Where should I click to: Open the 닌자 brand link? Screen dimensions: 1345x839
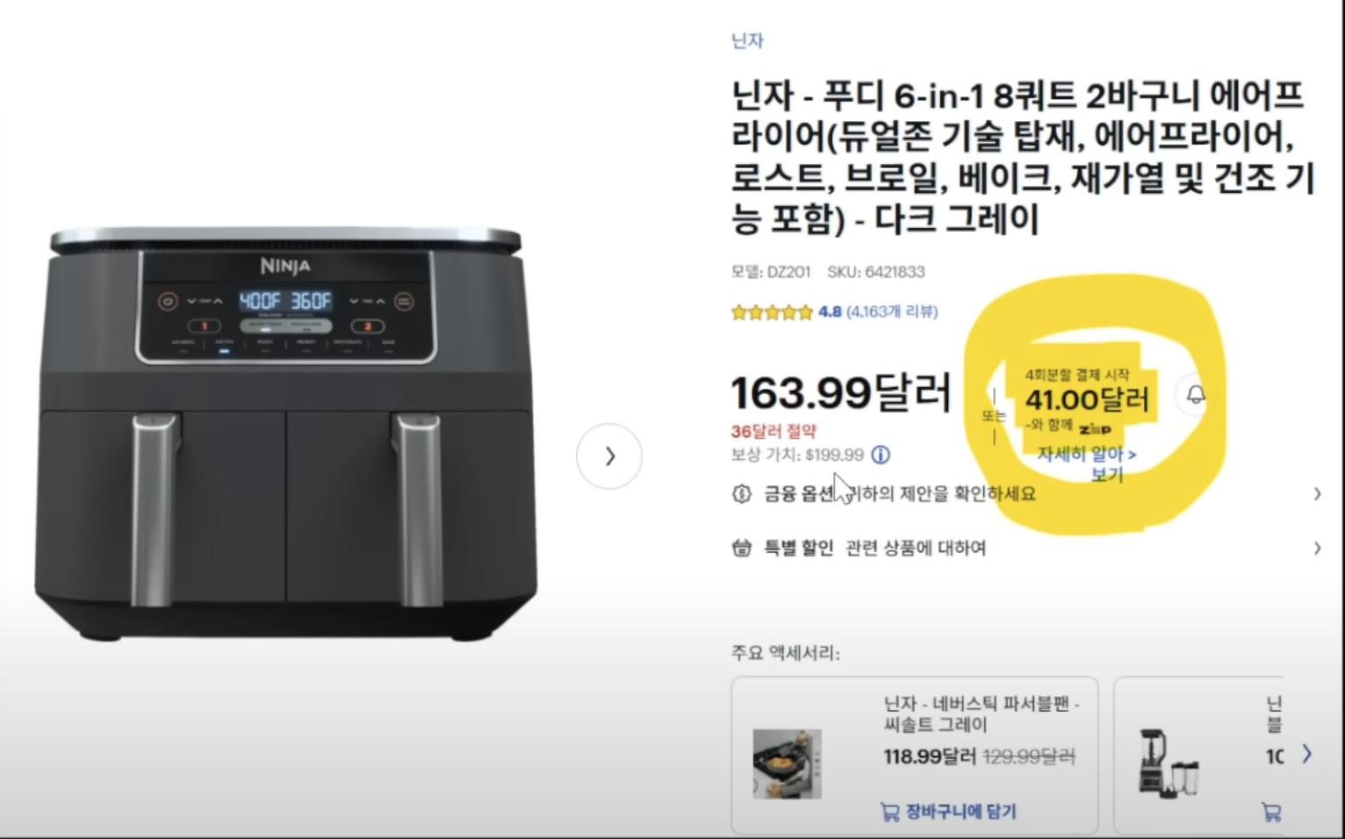(748, 40)
